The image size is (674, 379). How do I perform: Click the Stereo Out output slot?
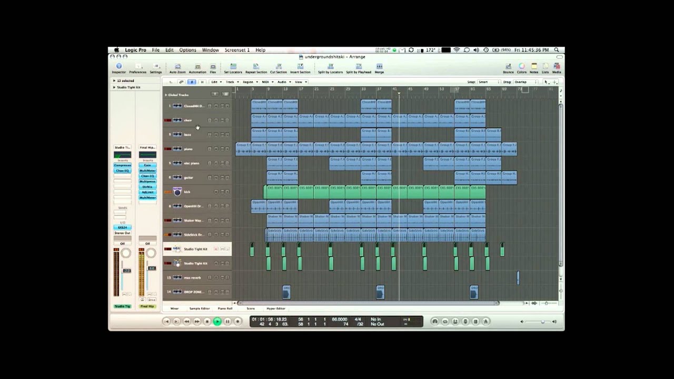point(122,233)
